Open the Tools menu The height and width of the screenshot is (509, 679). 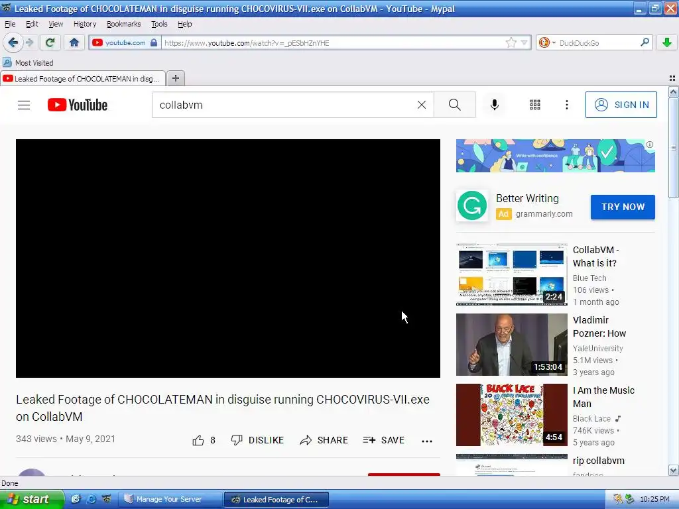point(159,24)
